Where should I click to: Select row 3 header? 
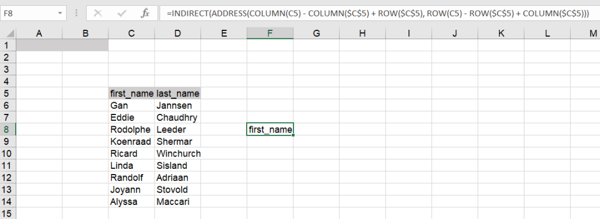click(8, 69)
